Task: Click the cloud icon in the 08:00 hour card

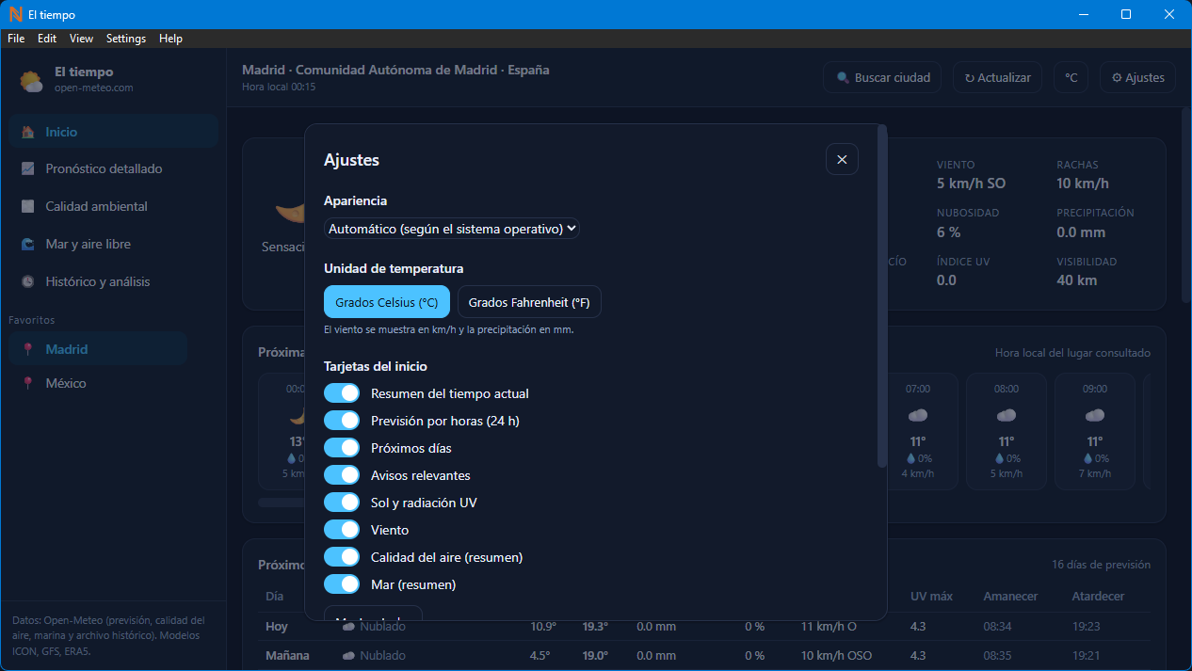Action: pyautogui.click(x=1007, y=415)
